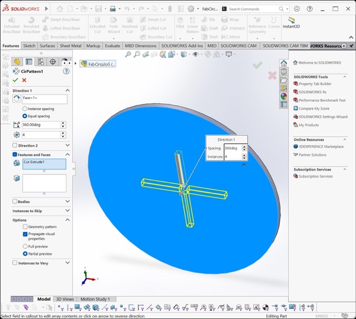Viewport: 356px width, 319px height.
Task: Open the SOLIDWORKS Resources home tab icon
Action: (x=284, y=63)
